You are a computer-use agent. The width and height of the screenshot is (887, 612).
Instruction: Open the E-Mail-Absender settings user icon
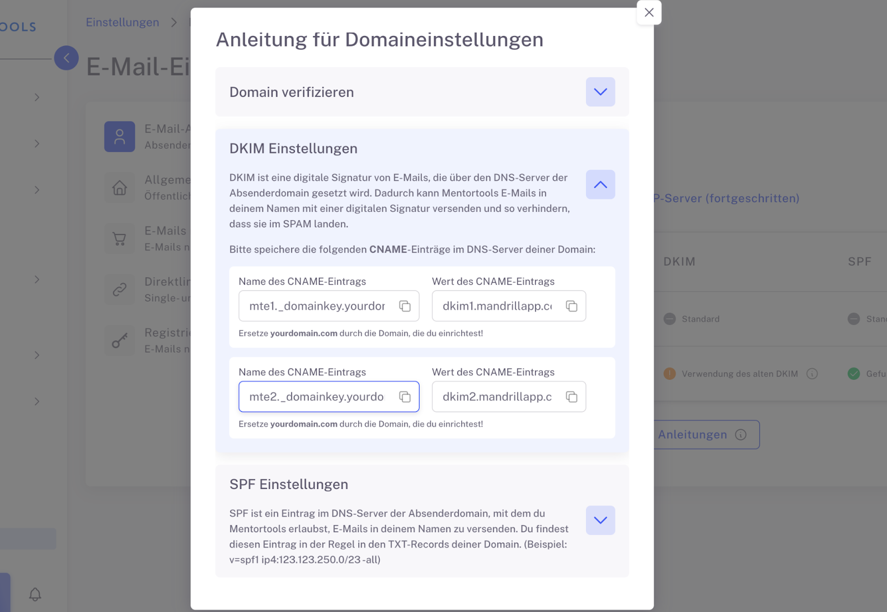coord(120,136)
